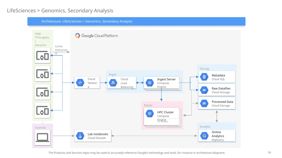The height and width of the screenshot is (158, 282).
Task: Select the 'Scientist' group label
Action: coord(40,128)
